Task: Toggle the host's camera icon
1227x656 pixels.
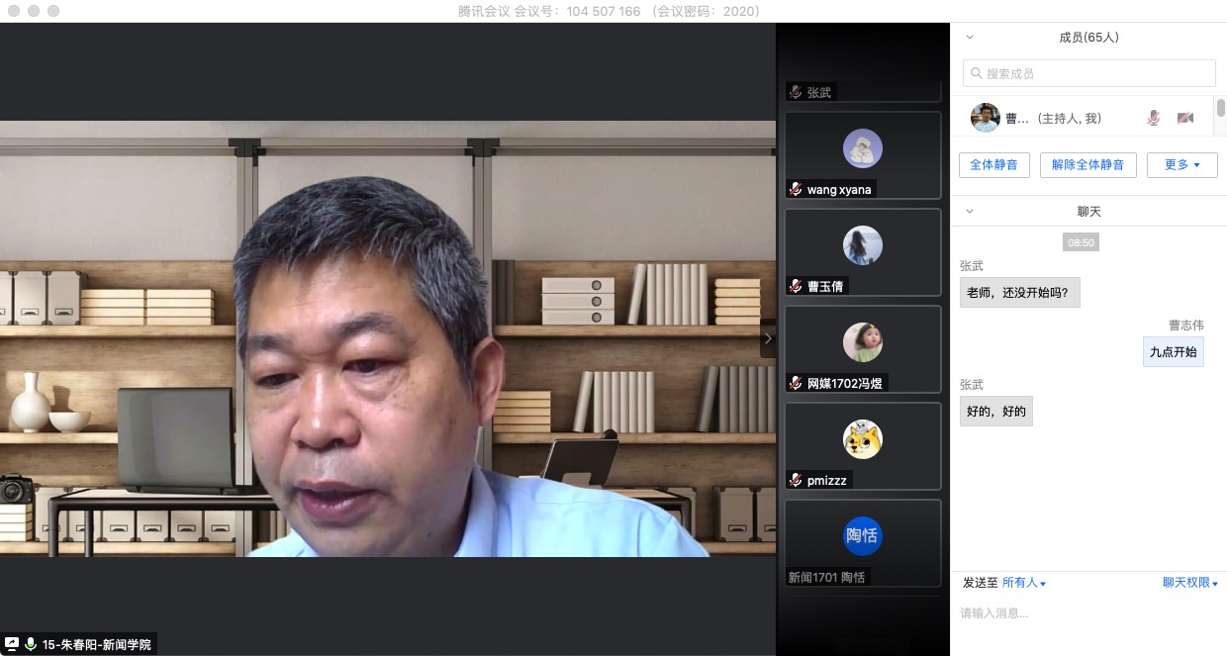Action: coord(1184,118)
